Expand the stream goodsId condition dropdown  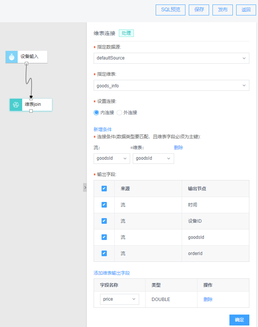pyautogui.click(x=112, y=159)
